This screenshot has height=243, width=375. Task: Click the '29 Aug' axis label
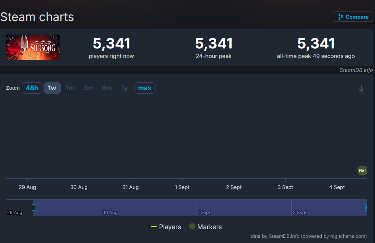(27, 187)
